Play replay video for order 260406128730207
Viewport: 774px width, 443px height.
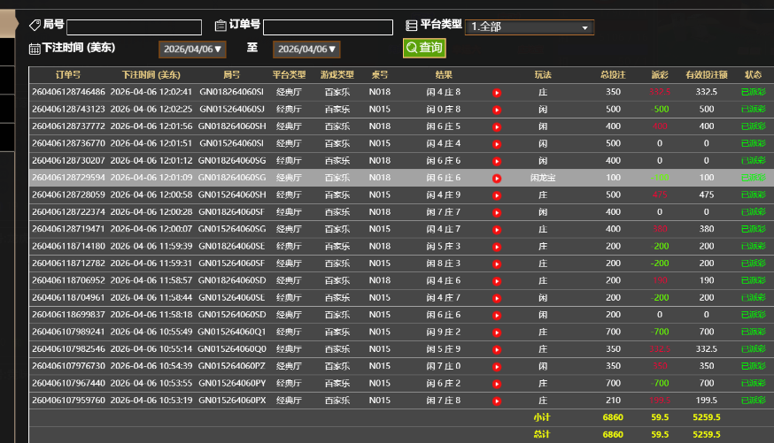(x=497, y=161)
